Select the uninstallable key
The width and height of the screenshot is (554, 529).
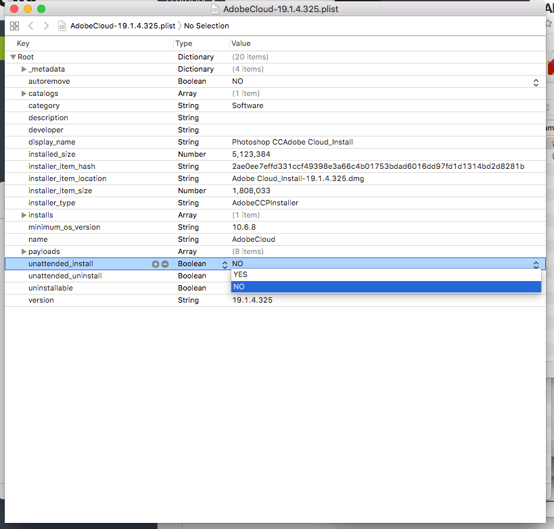(x=51, y=288)
